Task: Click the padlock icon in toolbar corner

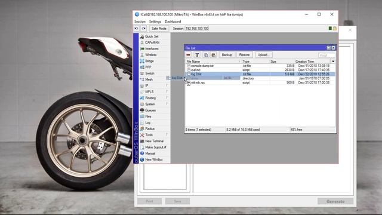Action: [x=335, y=28]
